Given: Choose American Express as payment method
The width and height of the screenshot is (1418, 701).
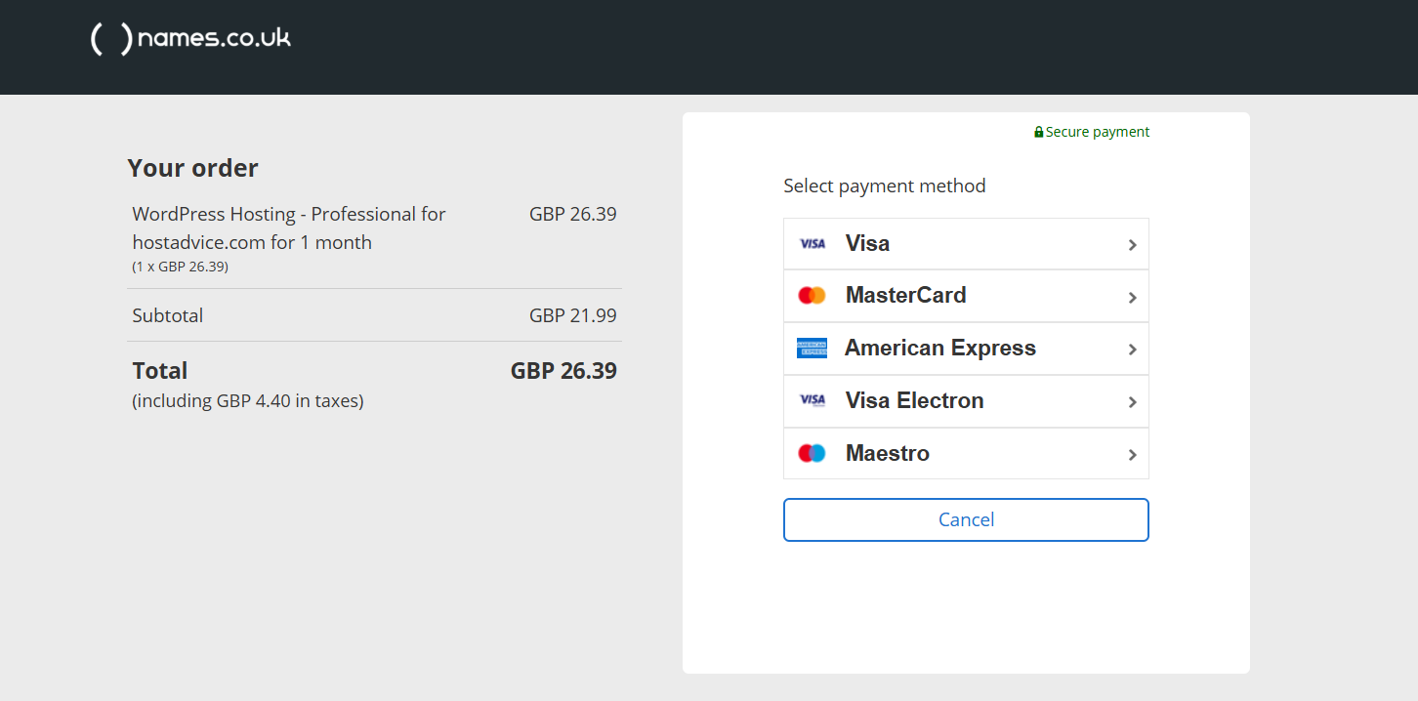Looking at the screenshot, I should (x=966, y=349).
